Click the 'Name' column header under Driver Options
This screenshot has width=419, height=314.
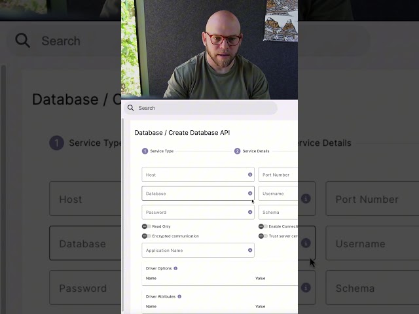tap(151, 278)
